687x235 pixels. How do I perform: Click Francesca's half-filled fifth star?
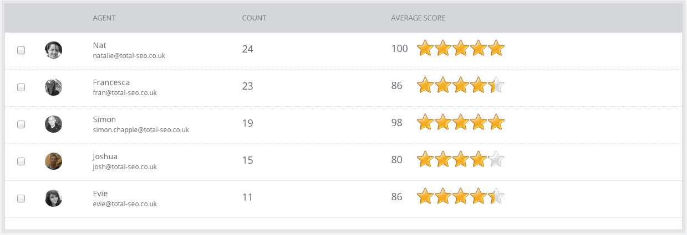click(x=496, y=86)
